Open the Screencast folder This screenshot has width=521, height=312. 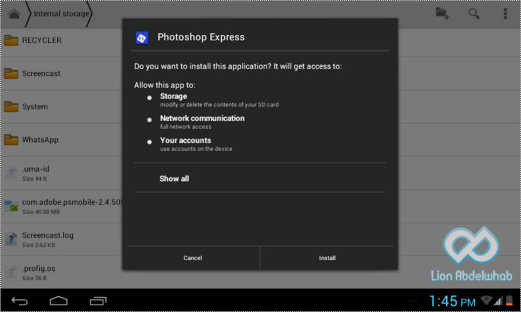coord(61,73)
